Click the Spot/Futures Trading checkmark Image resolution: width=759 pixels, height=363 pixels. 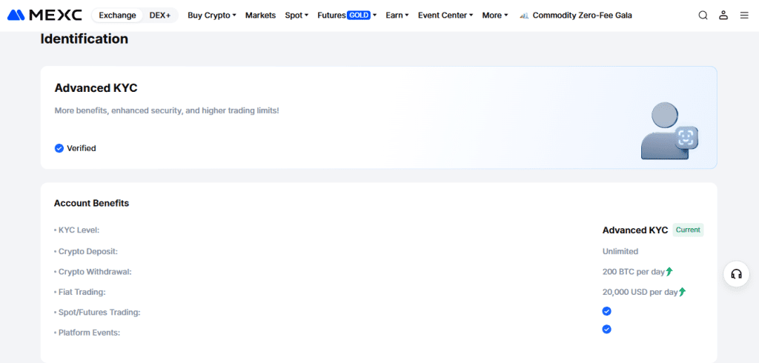tap(606, 311)
